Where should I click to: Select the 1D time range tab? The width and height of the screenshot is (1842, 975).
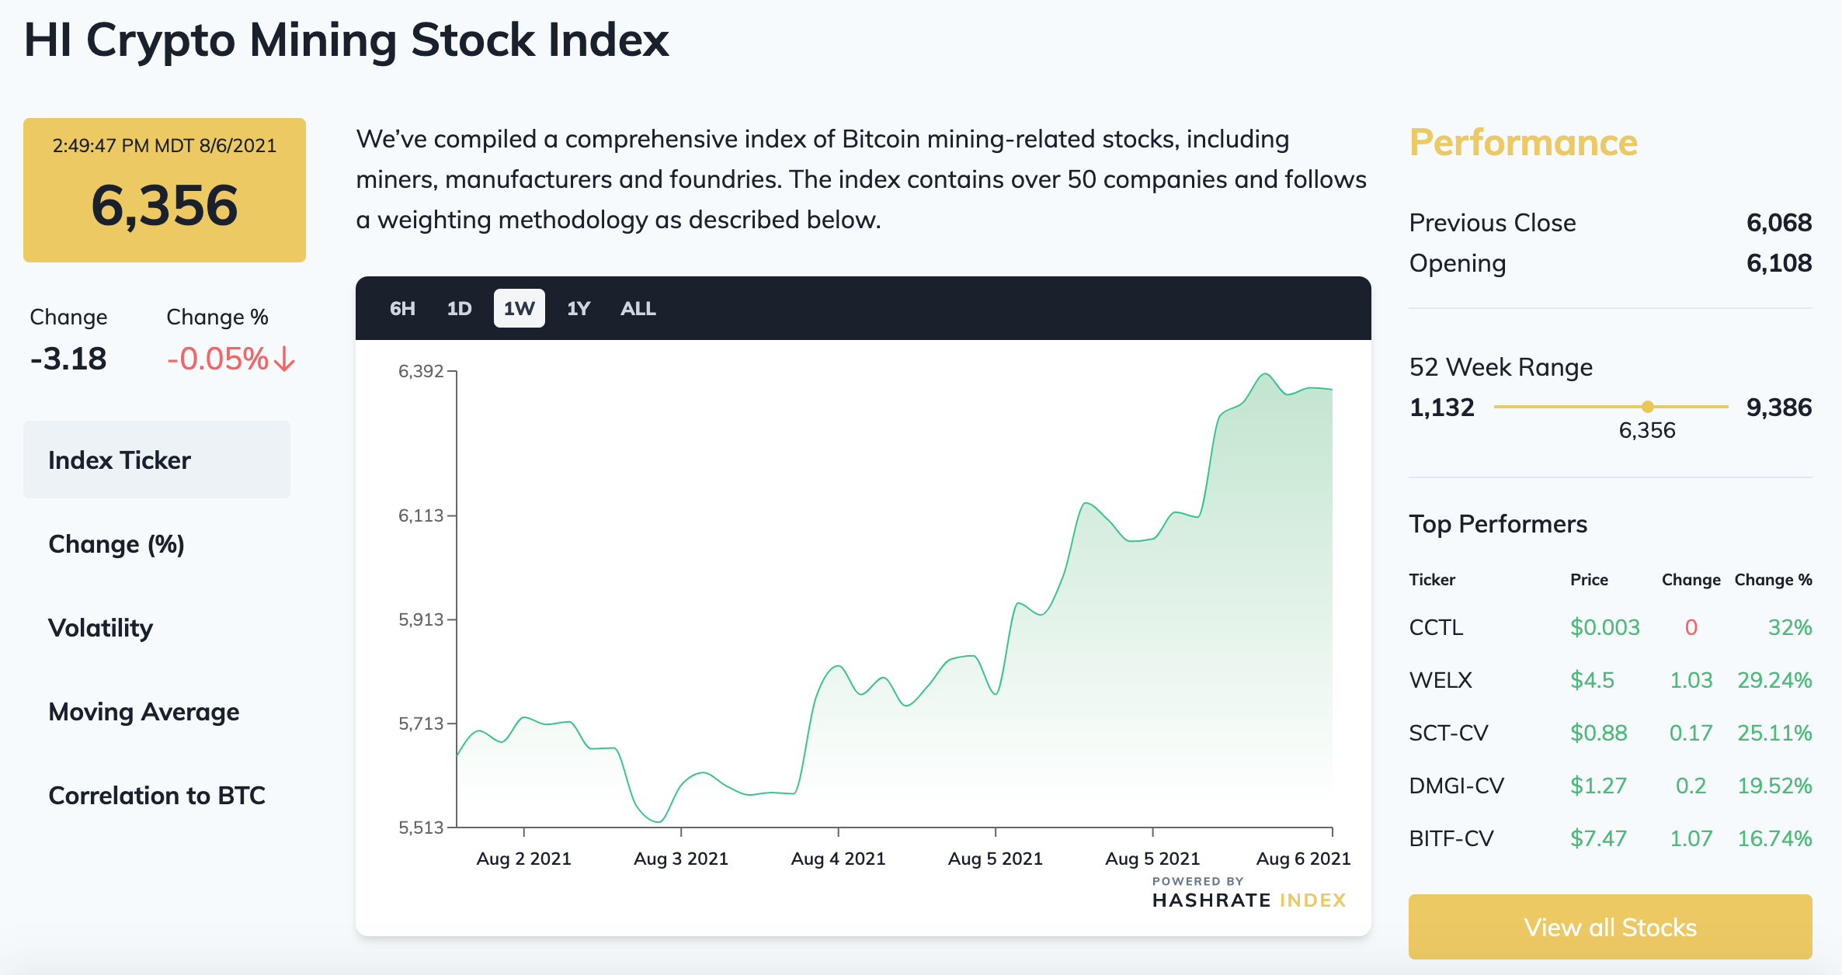459,308
